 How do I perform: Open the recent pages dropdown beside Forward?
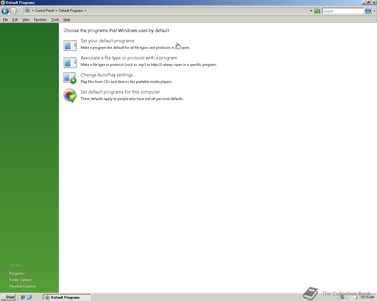(19, 11)
